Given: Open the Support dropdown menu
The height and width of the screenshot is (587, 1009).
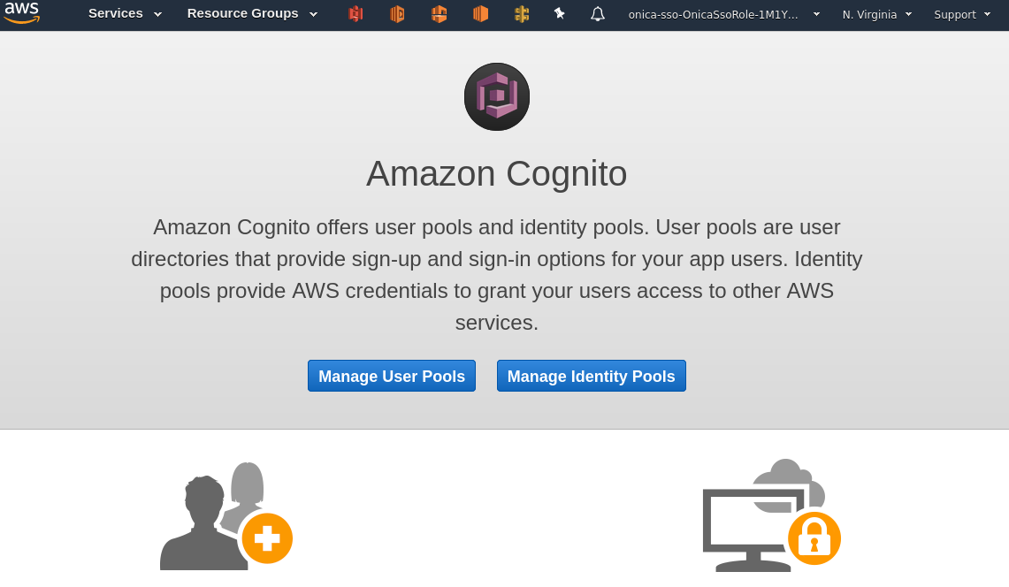Looking at the screenshot, I should [962, 14].
